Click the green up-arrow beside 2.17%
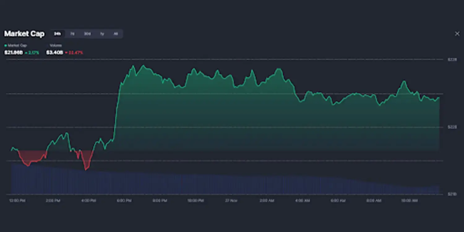The image size is (464, 232). tap(26, 53)
